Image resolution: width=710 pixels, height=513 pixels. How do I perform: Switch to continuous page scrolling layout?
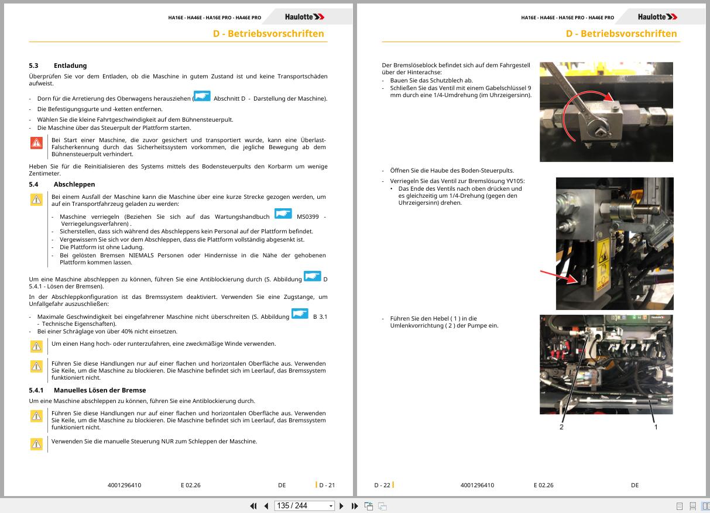click(x=693, y=506)
